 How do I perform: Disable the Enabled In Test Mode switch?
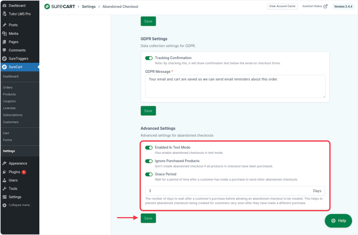[149, 147]
